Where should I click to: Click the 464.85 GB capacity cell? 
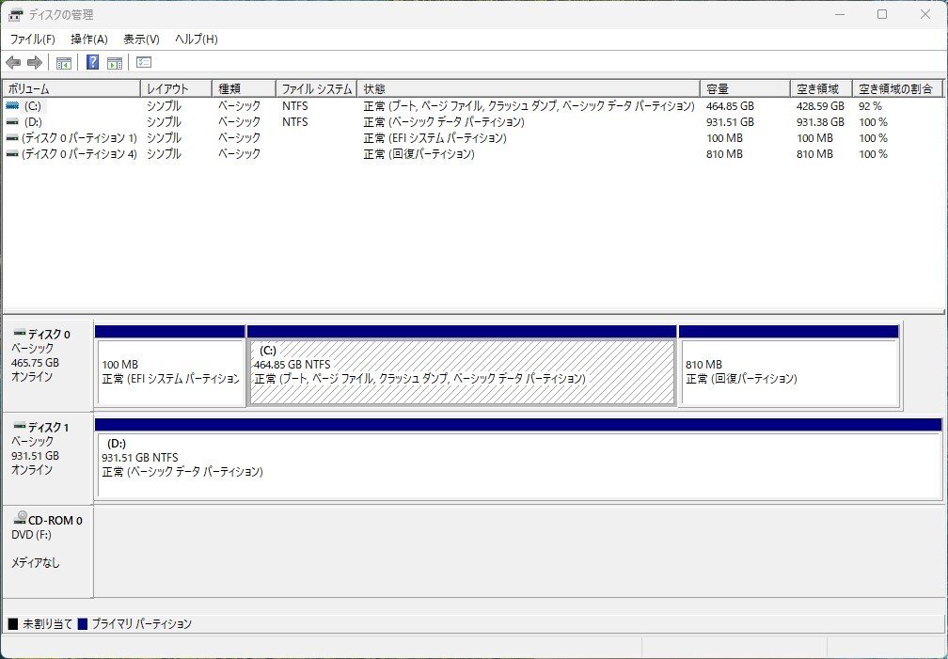[x=730, y=106]
